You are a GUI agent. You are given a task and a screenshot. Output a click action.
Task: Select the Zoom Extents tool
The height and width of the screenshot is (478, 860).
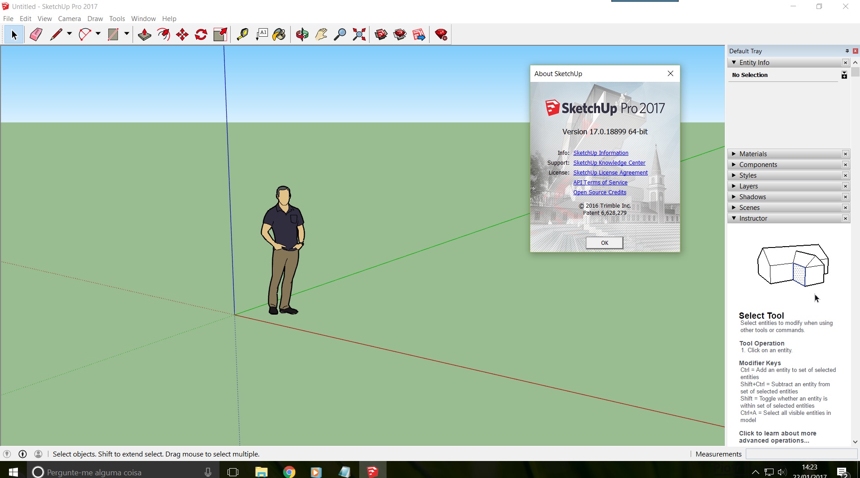(359, 34)
